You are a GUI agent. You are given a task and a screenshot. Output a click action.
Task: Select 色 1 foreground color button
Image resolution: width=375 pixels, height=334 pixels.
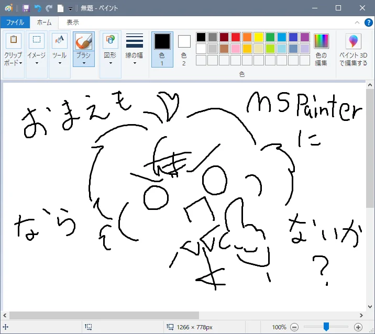coord(162,50)
